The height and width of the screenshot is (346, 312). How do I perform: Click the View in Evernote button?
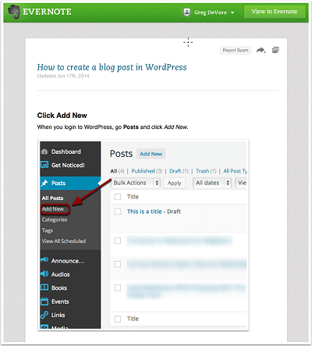[275, 12]
